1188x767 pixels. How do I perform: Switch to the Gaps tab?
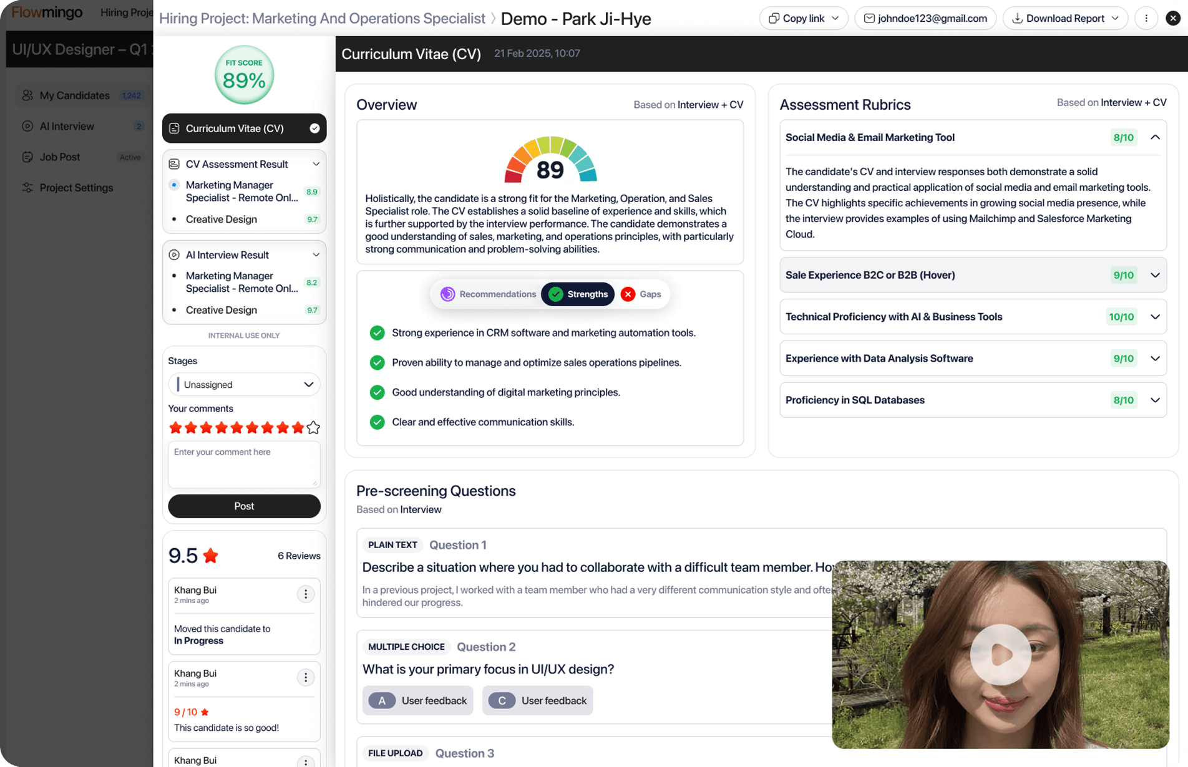(641, 294)
